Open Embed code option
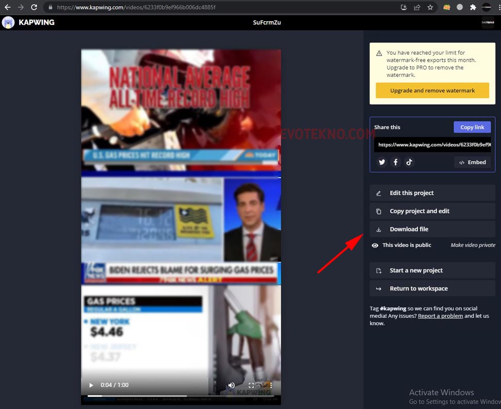 click(472, 162)
